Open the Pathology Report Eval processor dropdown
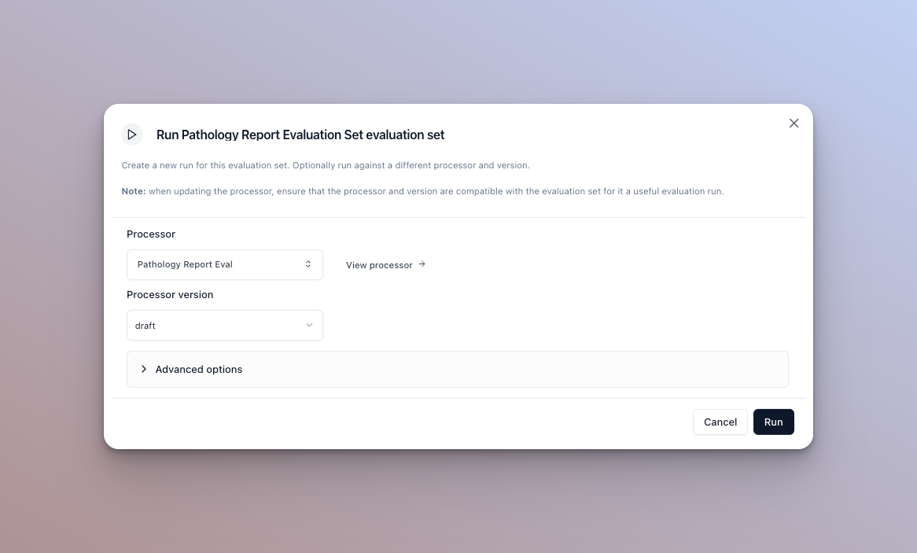 pyautogui.click(x=224, y=264)
